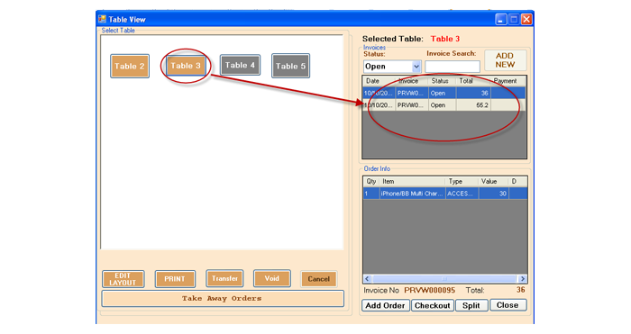Close the Table View window with X
This screenshot has height=334, width=631.
526,19
